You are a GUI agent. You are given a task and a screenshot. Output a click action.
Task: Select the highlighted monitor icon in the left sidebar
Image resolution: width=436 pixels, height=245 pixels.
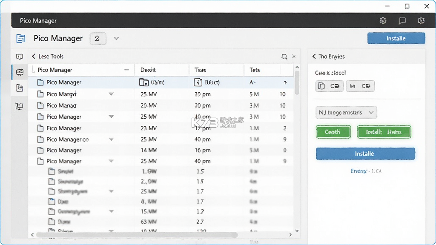[20, 72]
